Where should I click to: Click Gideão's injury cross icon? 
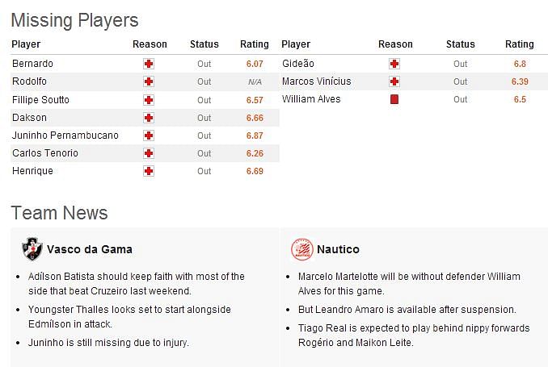point(394,64)
